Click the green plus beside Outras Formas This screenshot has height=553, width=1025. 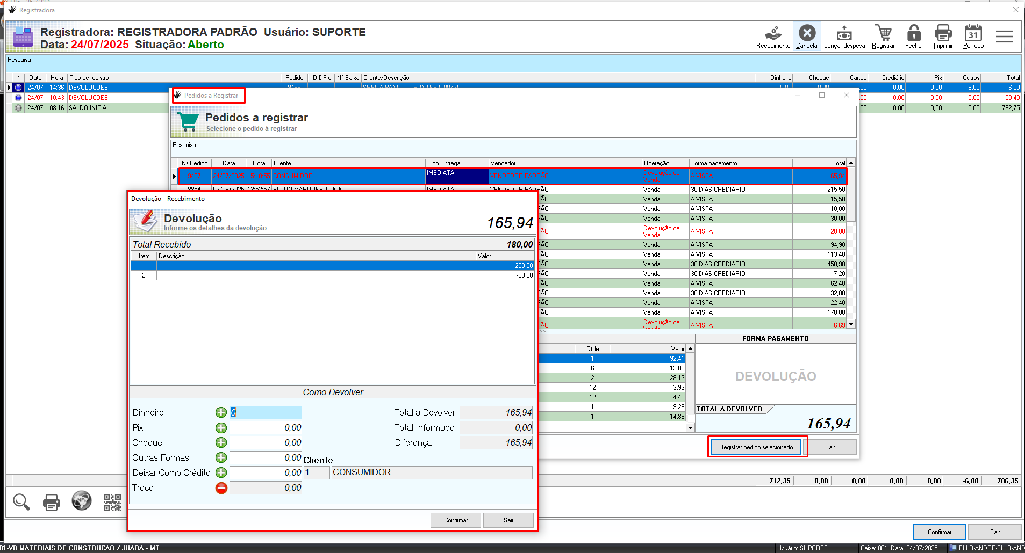click(221, 457)
